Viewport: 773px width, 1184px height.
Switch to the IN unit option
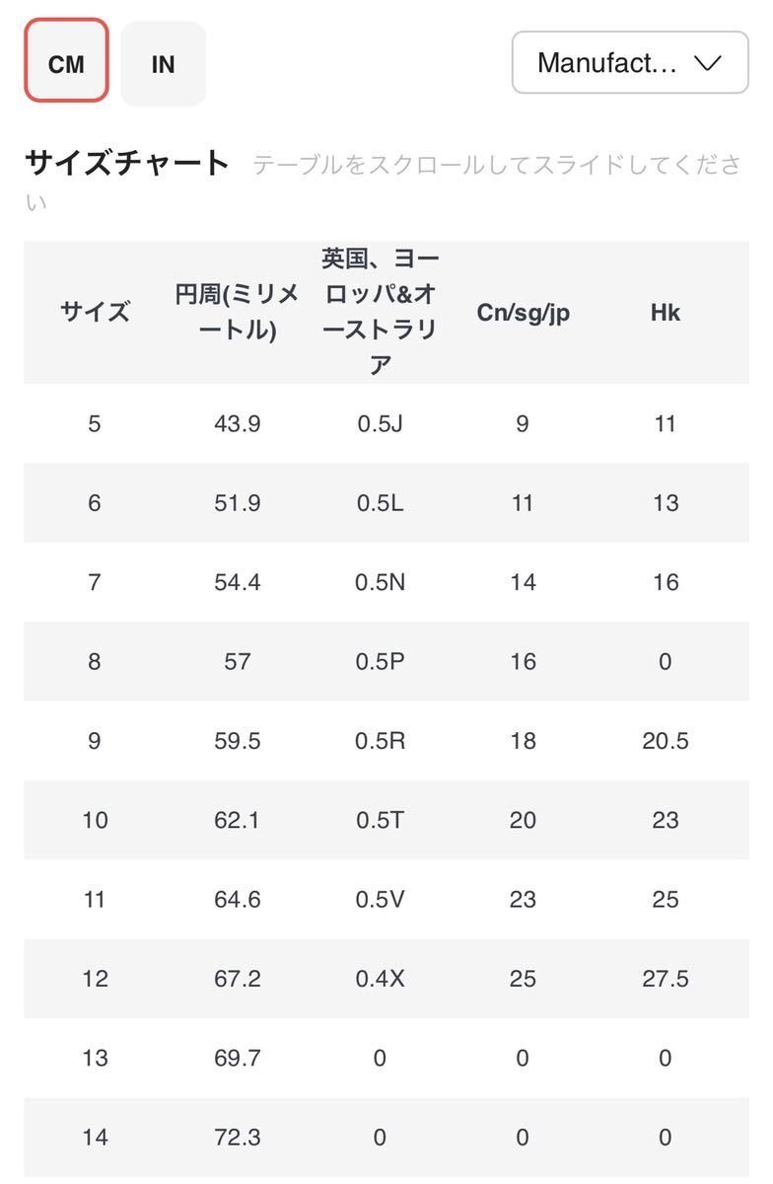(162, 63)
